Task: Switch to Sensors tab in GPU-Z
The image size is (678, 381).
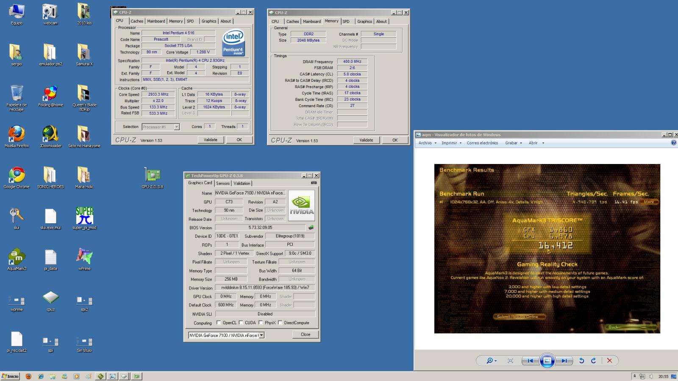Action: (223, 184)
